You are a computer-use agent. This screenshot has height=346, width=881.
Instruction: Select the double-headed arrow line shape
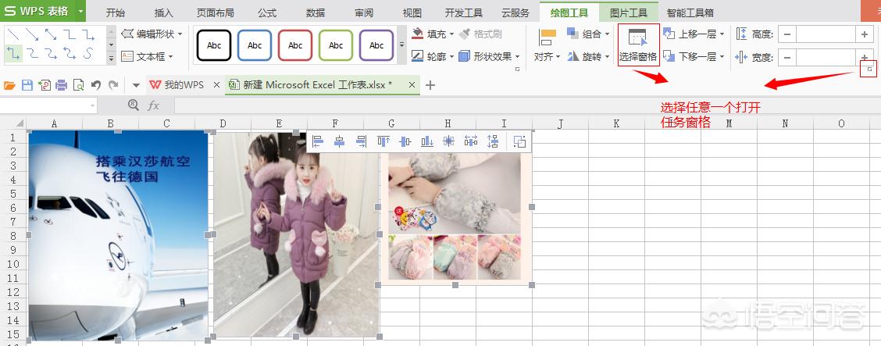coord(51,35)
